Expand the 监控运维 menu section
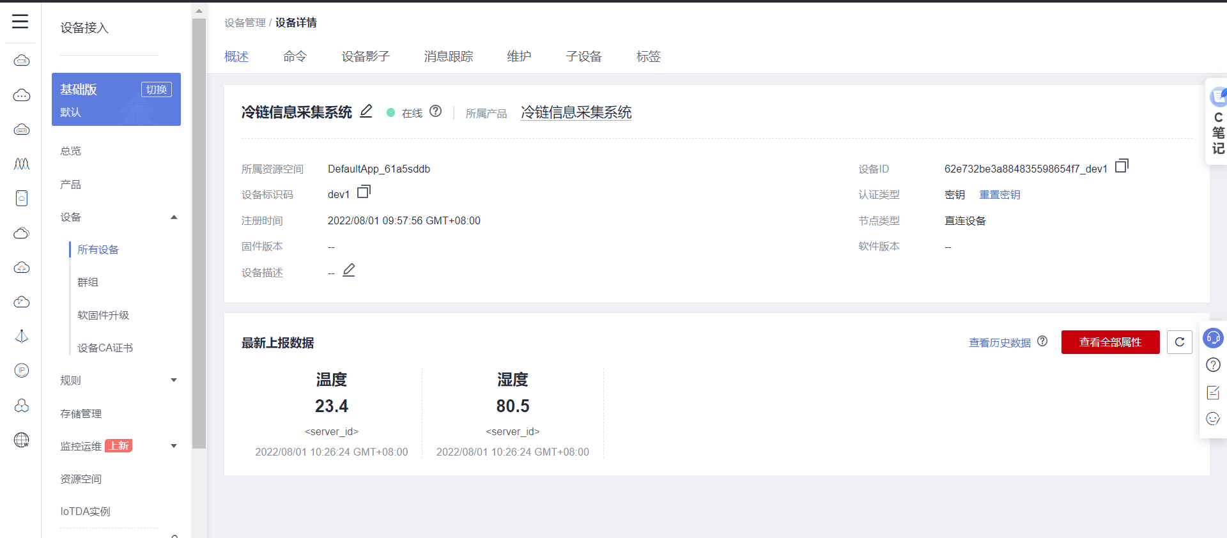 coord(174,446)
